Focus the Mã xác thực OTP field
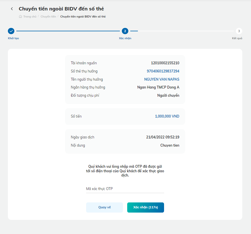Viewport: 251px width, 234px height. point(125,189)
